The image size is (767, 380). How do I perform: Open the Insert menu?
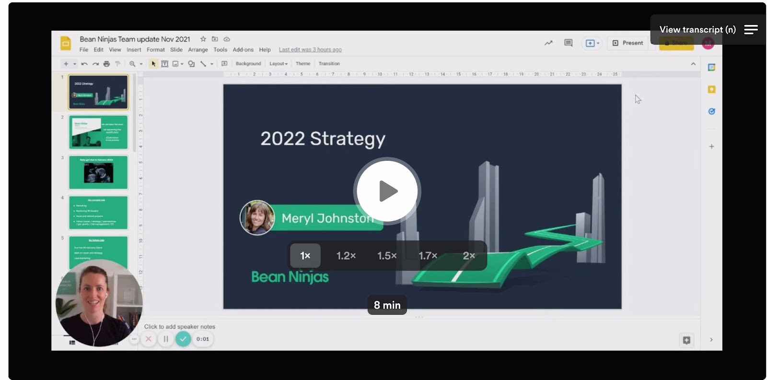pos(134,50)
